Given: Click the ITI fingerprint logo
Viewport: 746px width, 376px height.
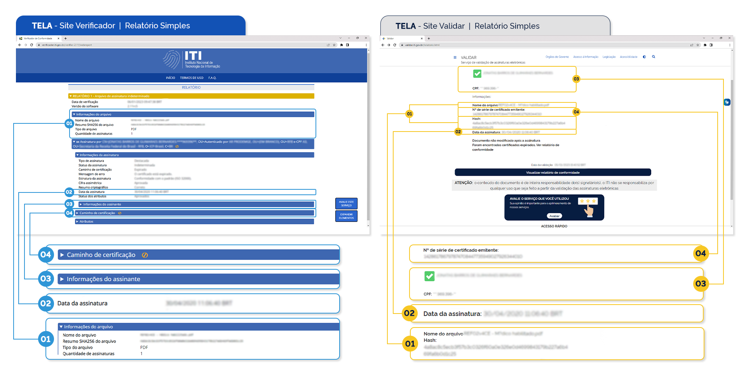Looking at the screenshot, I should 171,60.
